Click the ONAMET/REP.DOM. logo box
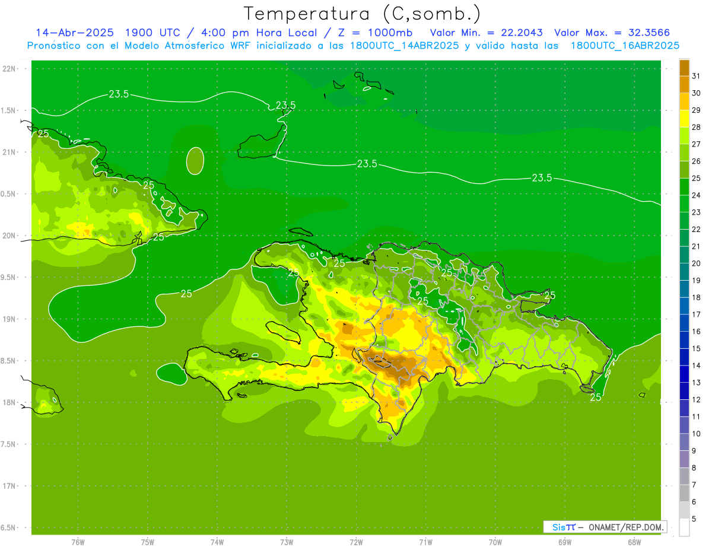This screenshot has width=712, height=550. [605, 527]
